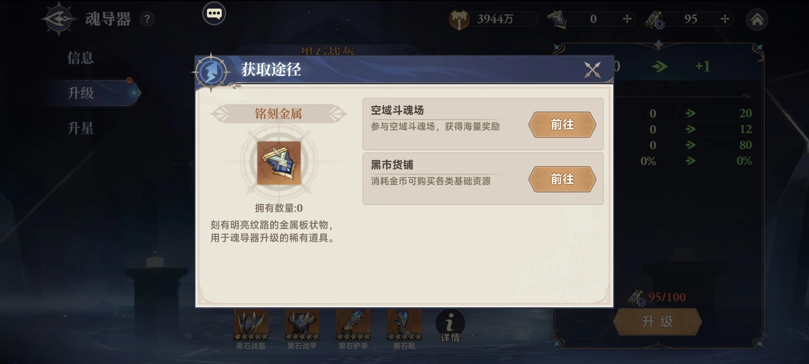Select the 黑石战甲 equipment thumbnail
The width and height of the screenshot is (809, 364).
click(302, 325)
